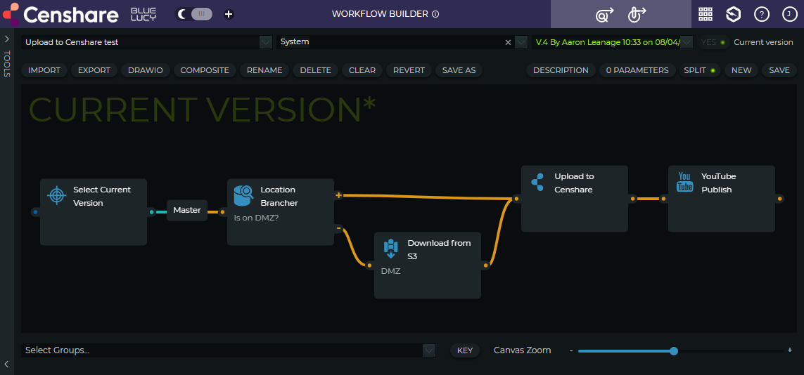The height and width of the screenshot is (375, 804).
Task: Click the Download from S3 node icon
Action: click(x=390, y=249)
